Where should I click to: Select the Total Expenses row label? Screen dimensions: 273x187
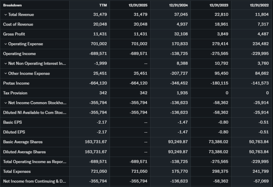[17, 172]
